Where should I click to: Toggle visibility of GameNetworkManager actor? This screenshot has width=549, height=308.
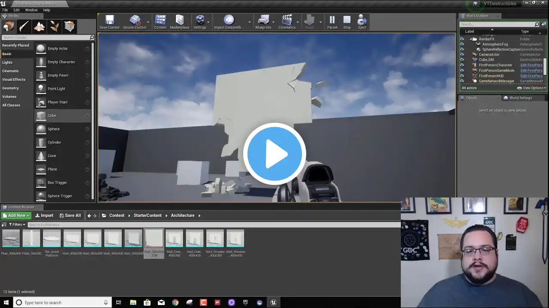462,81
